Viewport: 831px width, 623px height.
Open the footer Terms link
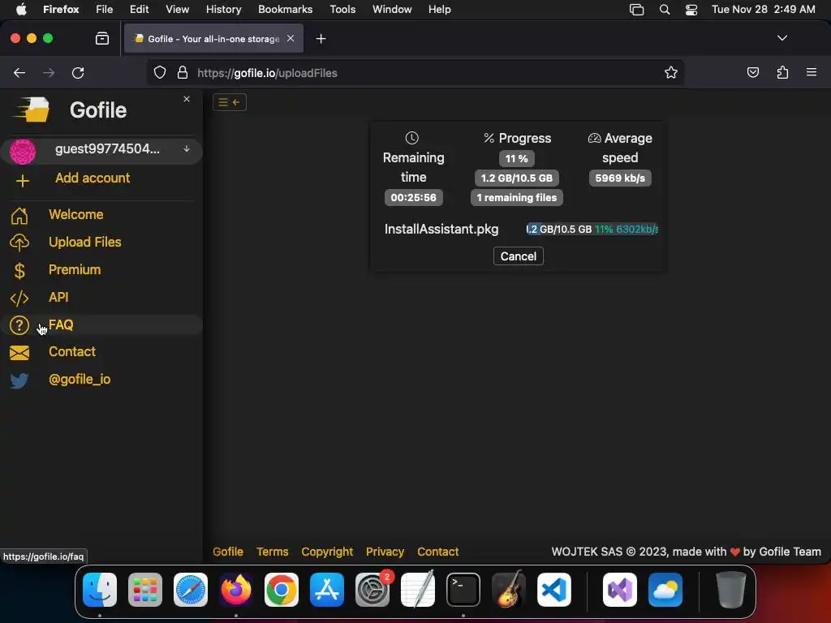click(273, 552)
